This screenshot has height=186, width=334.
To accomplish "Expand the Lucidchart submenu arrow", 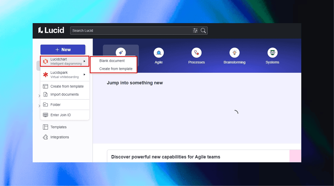I will click(x=84, y=61).
